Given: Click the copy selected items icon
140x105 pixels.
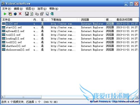Looking at the screenshot, I should (x=37, y=14).
